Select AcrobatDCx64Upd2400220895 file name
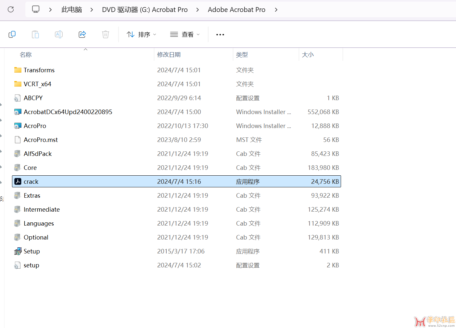 68,112
